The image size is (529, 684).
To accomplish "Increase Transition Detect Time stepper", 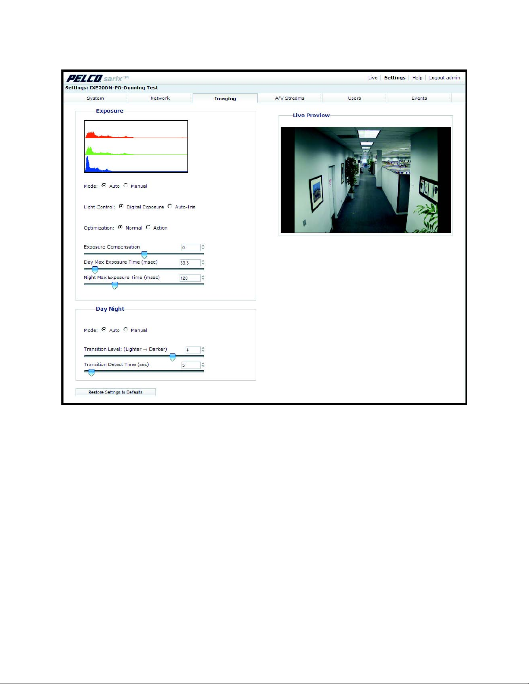I will pyautogui.click(x=203, y=363).
